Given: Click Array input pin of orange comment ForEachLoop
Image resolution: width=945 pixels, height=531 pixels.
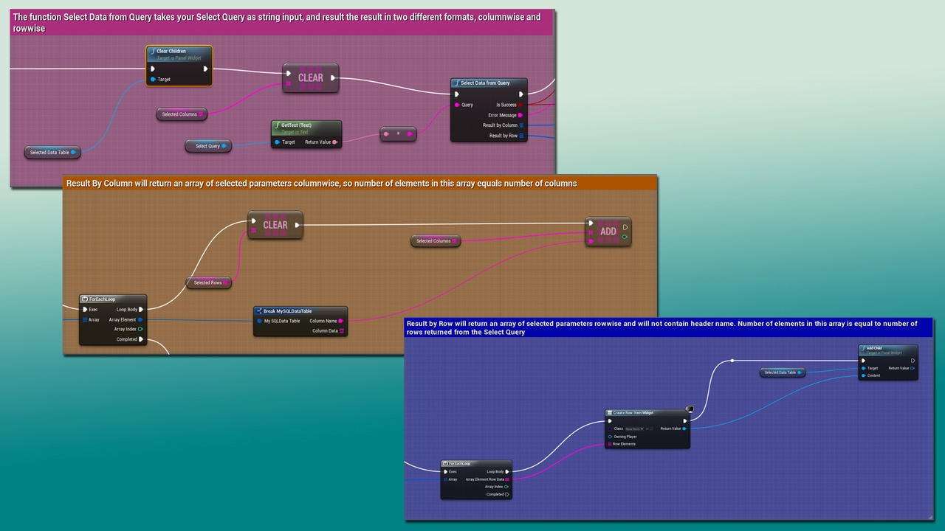Looking at the screenshot, I should click(x=86, y=319).
